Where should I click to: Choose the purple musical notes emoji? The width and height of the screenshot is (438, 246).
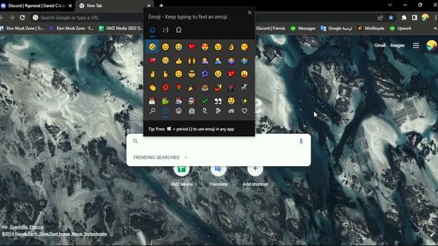205,74
